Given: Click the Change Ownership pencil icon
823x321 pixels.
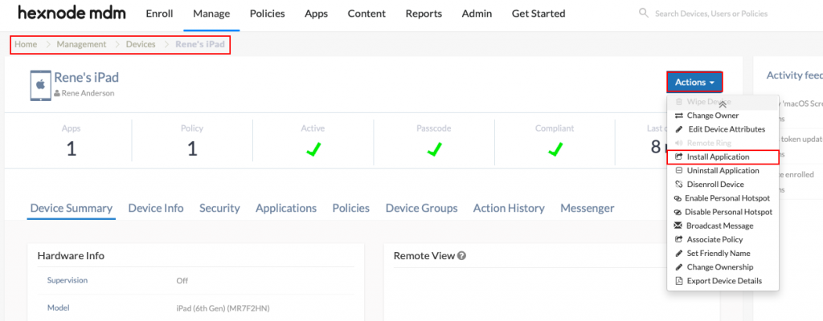Looking at the screenshot, I should (678, 267).
